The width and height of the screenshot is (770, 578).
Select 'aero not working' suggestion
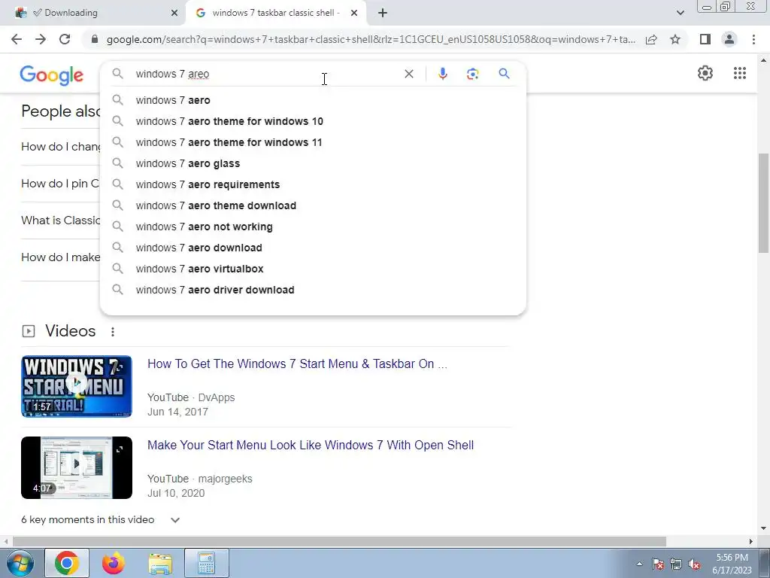tap(313, 227)
